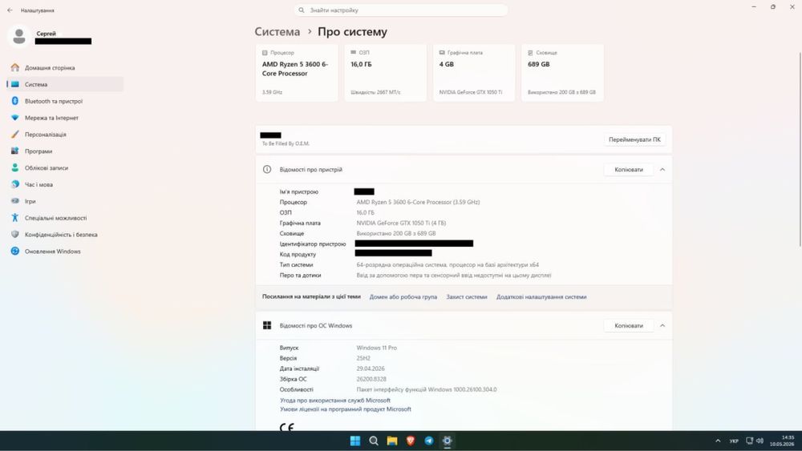
Task: Click the Тип системи 64-розрядна value
Action: click(x=448, y=265)
